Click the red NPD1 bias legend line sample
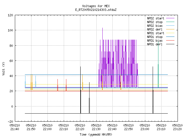183x137 pixels. pyautogui.click(x=170, y=41)
